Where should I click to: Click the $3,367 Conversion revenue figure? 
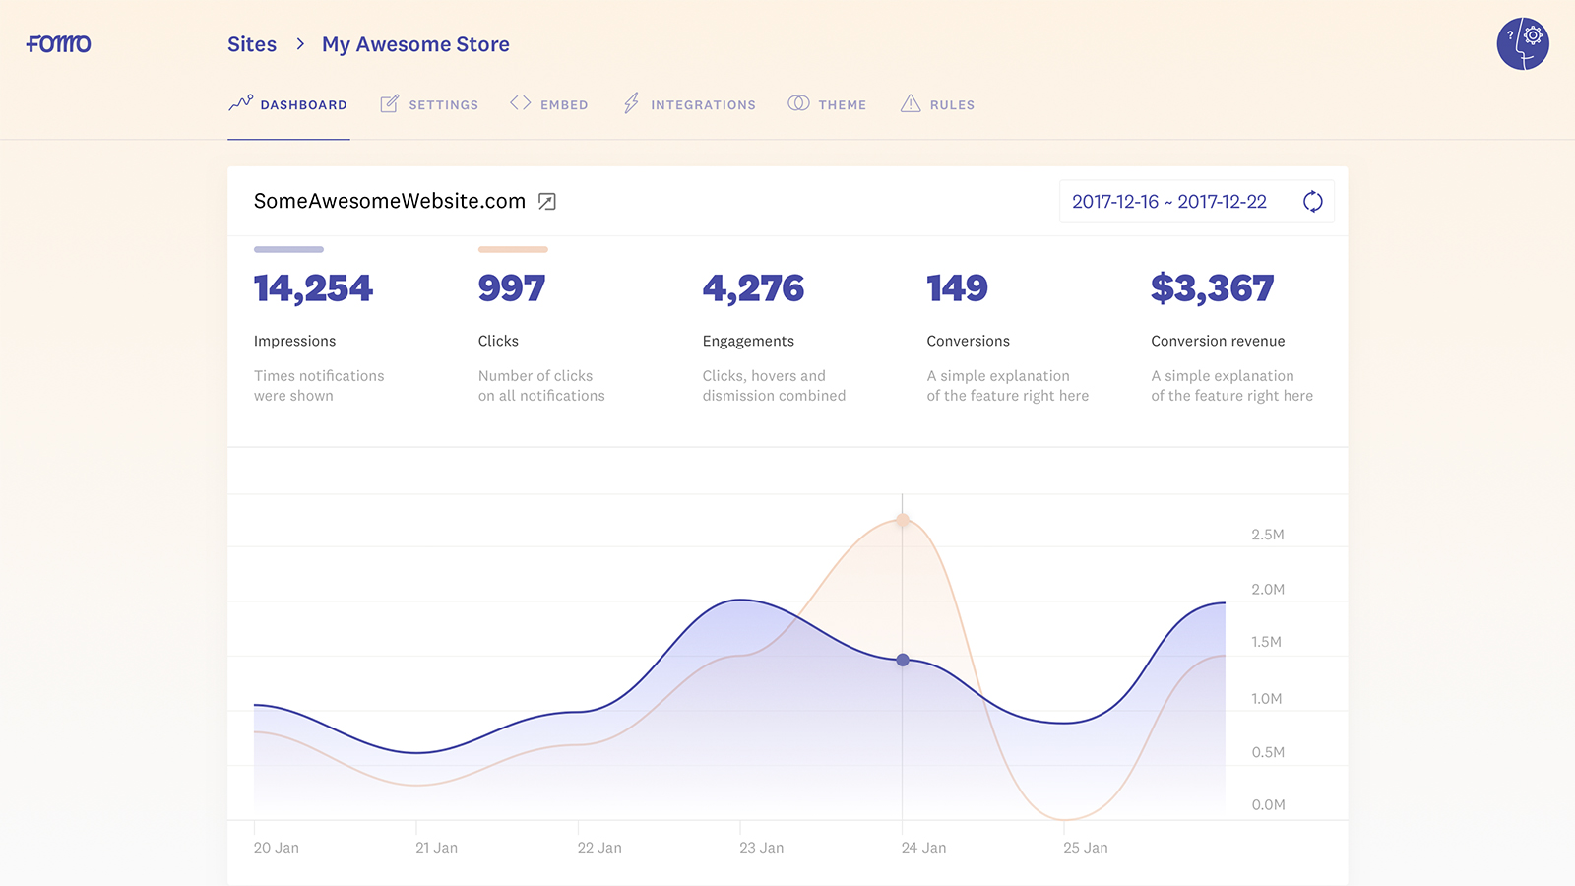coord(1212,287)
